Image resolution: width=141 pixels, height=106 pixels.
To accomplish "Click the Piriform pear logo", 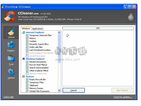I will click(131, 16).
